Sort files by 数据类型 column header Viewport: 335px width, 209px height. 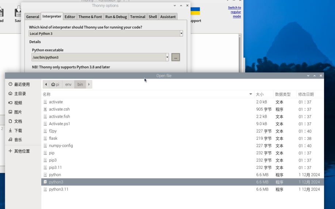point(285,94)
